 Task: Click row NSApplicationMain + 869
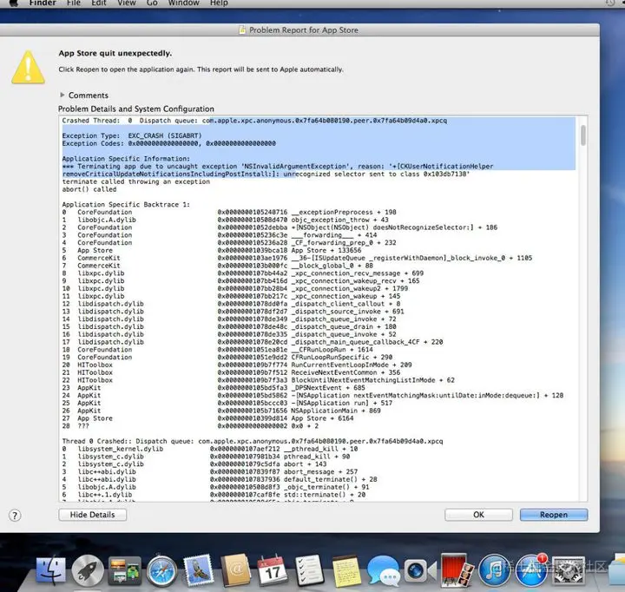pos(221,411)
